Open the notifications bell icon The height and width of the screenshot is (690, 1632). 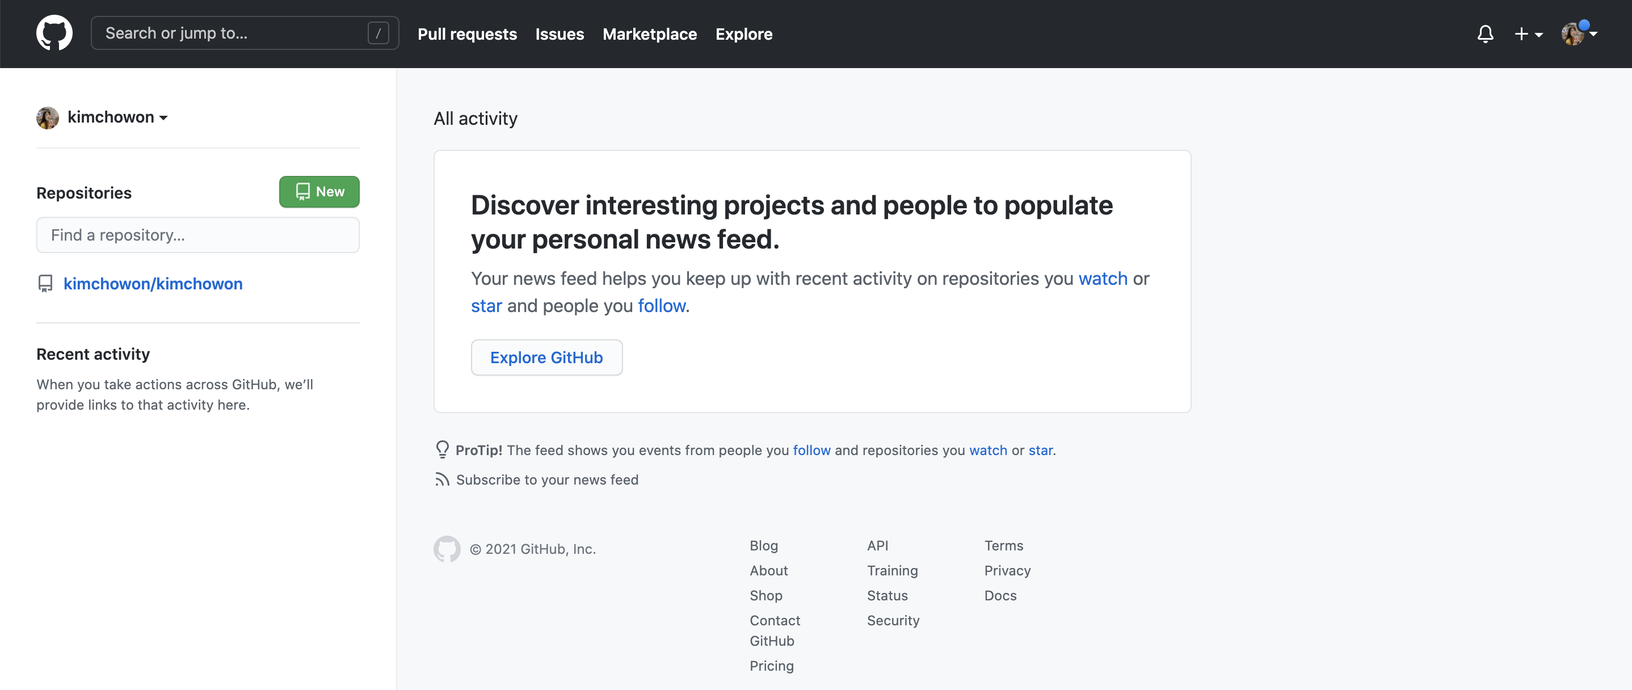click(x=1484, y=33)
